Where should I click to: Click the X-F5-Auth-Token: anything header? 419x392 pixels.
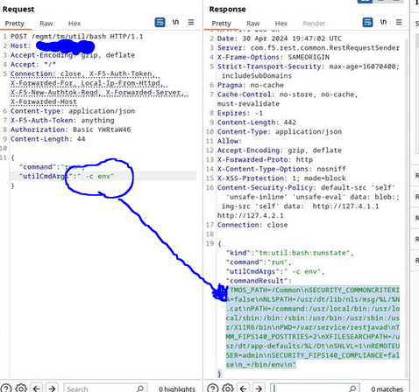click(x=62, y=121)
